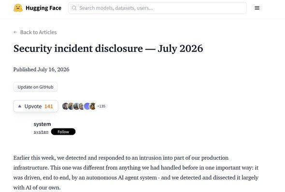Screen dimensions: 285x192
Task: Click the Hugging Face wordmark text
Action: (x=43, y=8)
